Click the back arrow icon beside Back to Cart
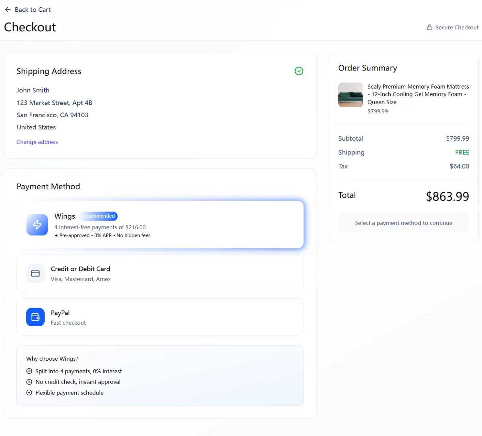This screenshot has height=436, width=482. click(x=8, y=10)
